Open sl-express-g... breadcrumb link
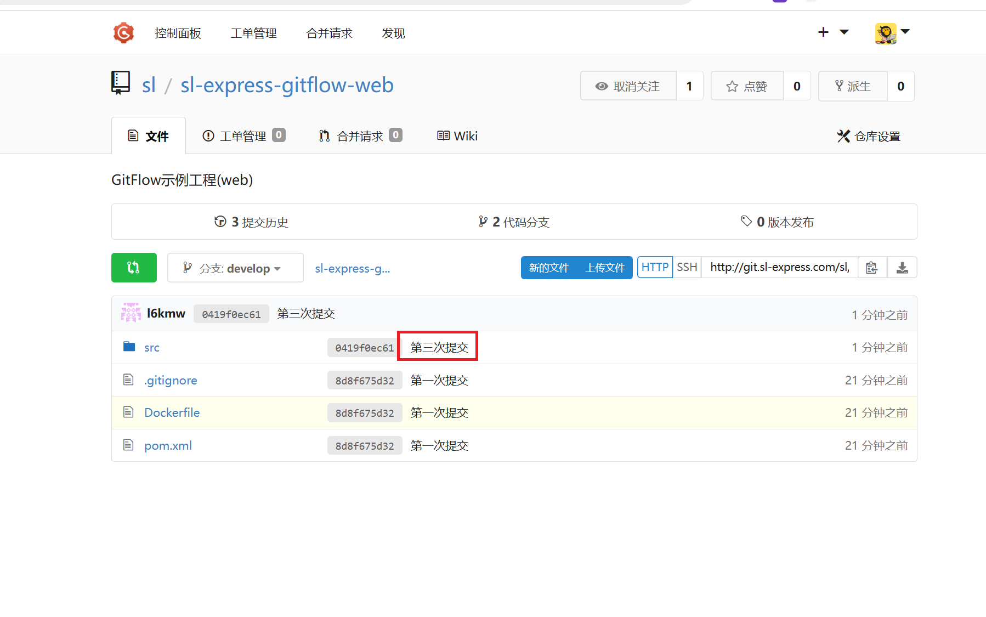Image resolution: width=986 pixels, height=617 pixels. (x=353, y=268)
